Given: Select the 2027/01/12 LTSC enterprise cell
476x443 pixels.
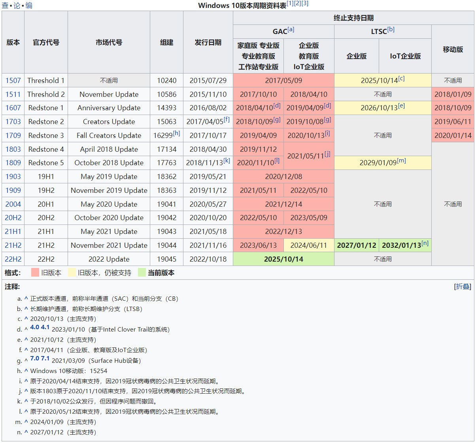Looking at the screenshot, I should click(x=357, y=245).
